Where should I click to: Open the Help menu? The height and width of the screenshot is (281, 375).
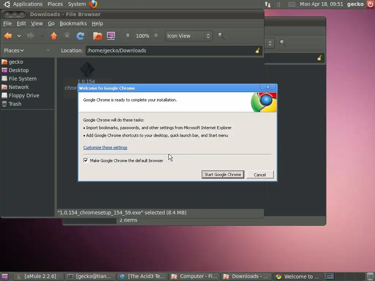[x=97, y=23]
